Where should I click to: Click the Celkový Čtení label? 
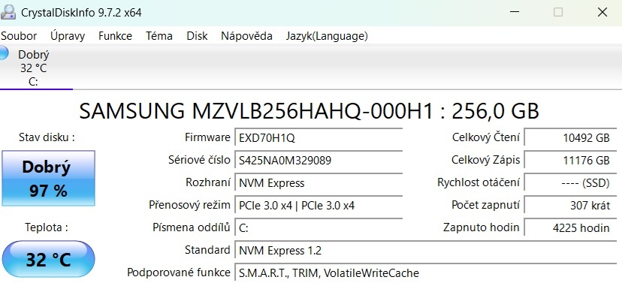point(485,137)
